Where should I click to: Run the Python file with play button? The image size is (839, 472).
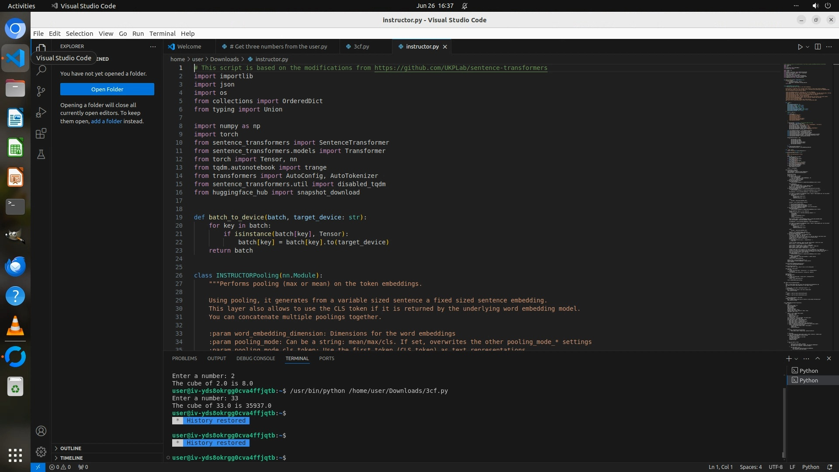800,47
